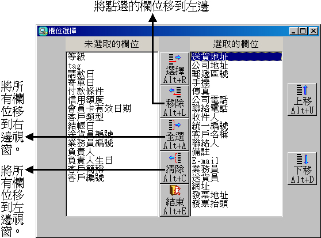Click the 欄位選擇 window title icon
Viewport: 321px width, 238px height.
click(x=43, y=31)
